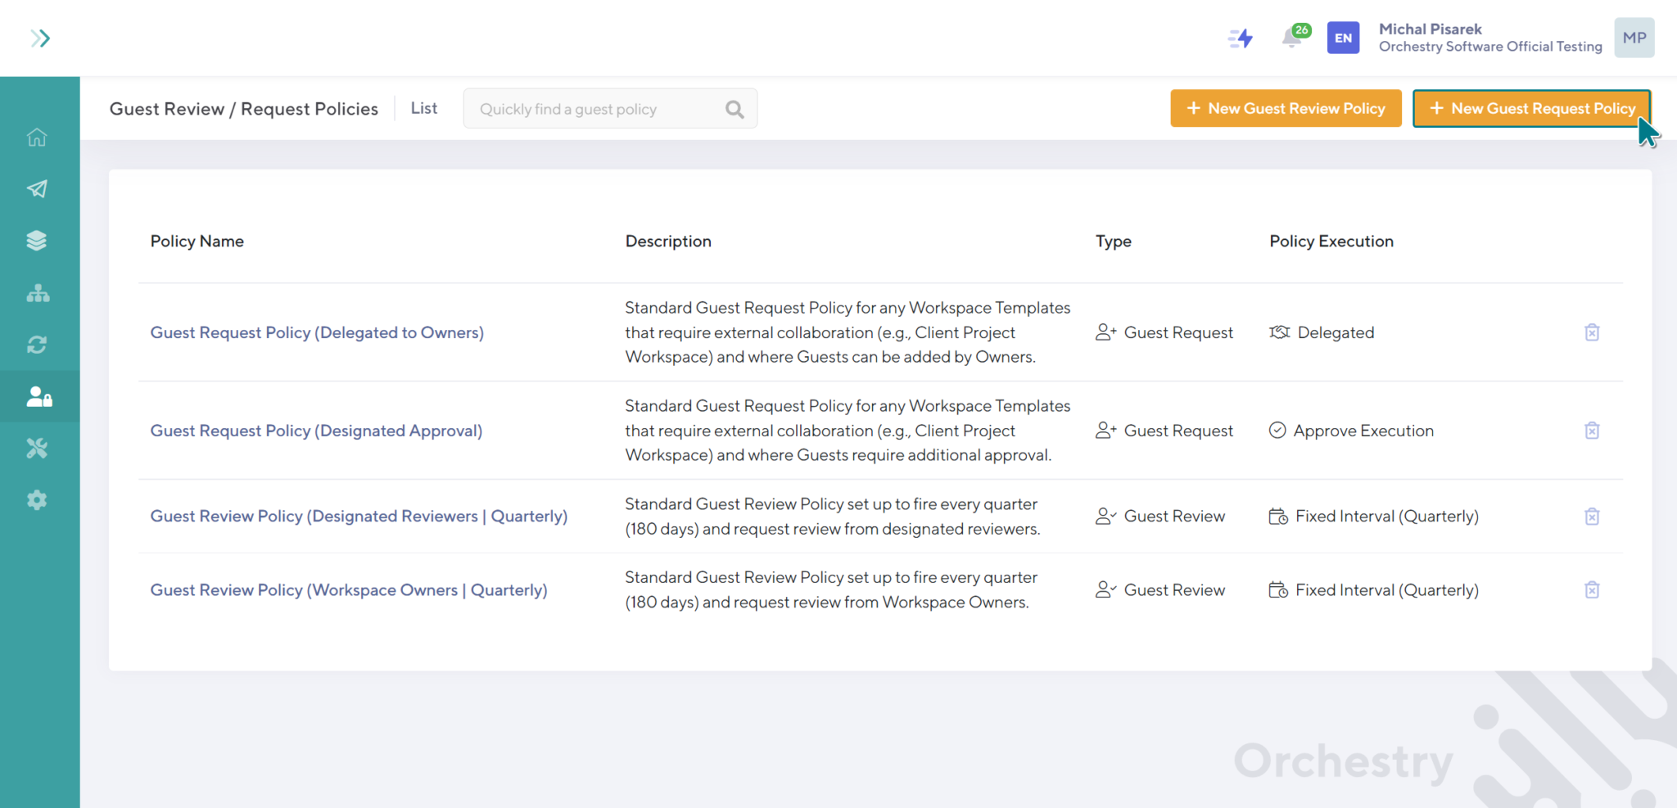Delete the Guest Request Policy (Delegated to Owners)

(x=1592, y=332)
